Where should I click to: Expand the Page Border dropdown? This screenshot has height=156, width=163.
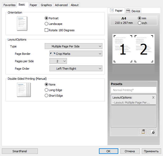tap(76, 54)
